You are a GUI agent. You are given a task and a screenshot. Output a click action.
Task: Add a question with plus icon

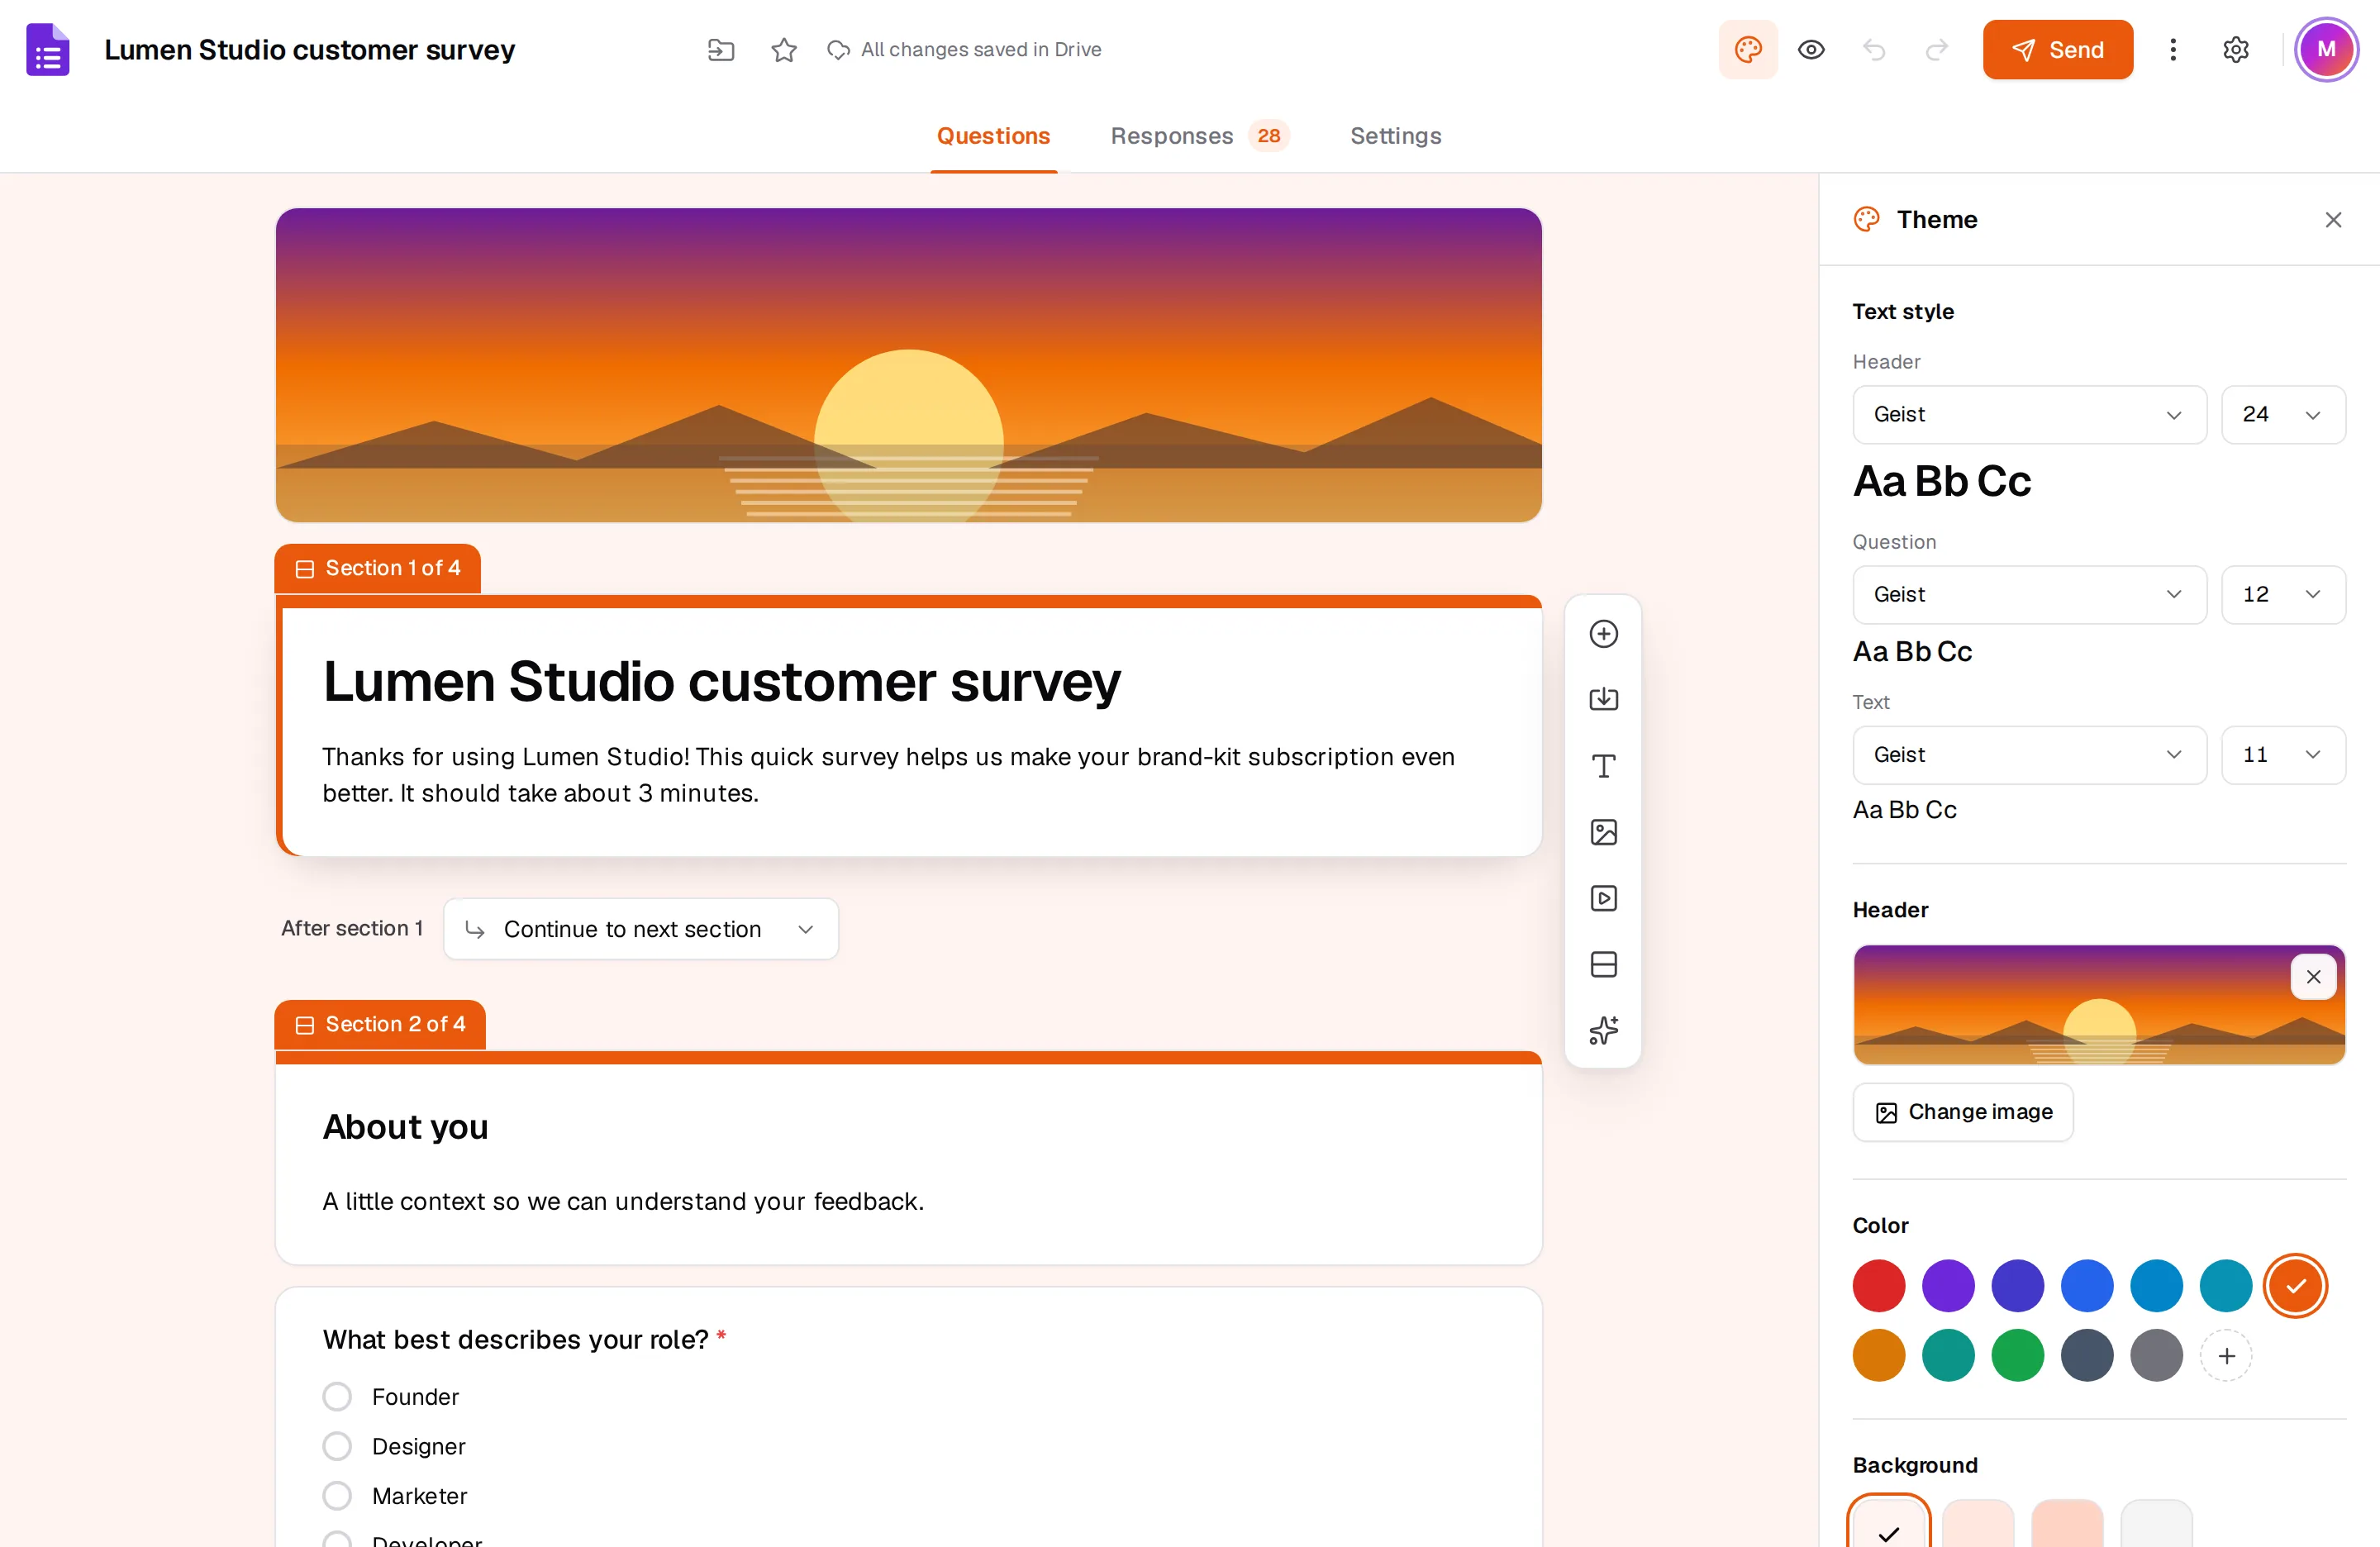click(1603, 633)
